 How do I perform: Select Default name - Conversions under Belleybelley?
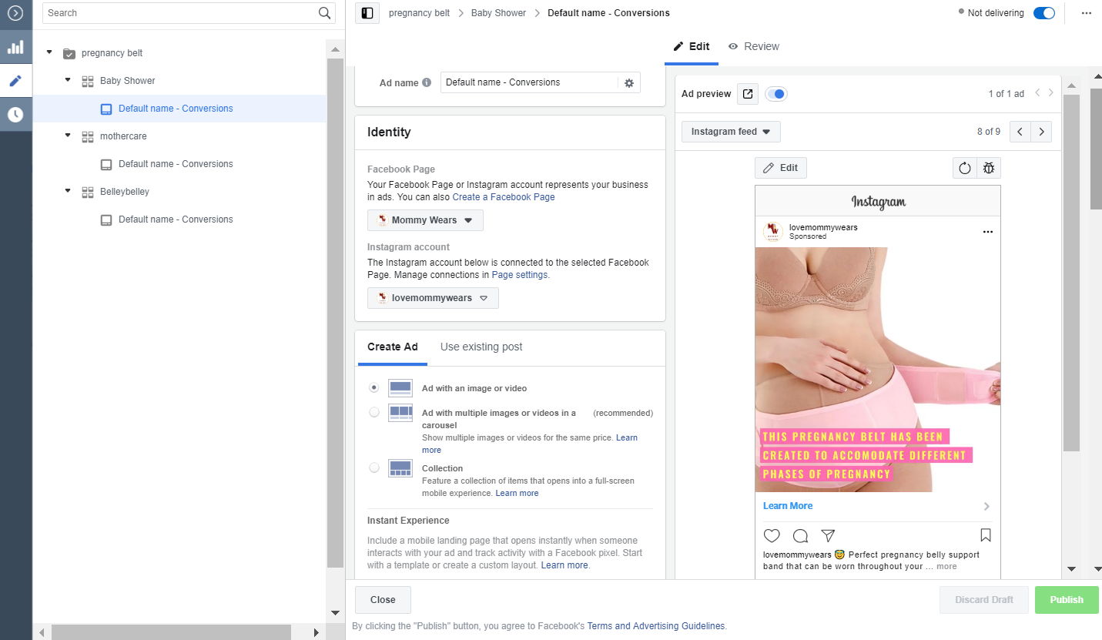pyautogui.click(x=176, y=219)
